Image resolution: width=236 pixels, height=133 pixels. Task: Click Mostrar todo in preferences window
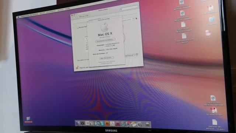pos(84,16)
